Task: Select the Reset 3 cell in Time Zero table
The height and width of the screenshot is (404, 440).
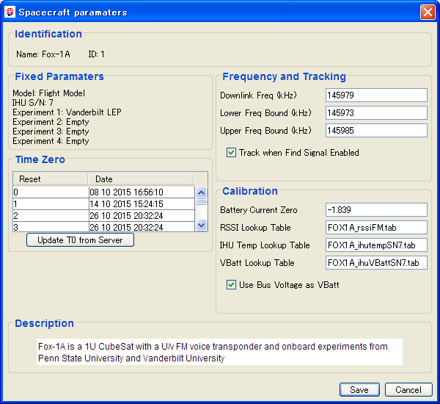Action: pos(51,226)
